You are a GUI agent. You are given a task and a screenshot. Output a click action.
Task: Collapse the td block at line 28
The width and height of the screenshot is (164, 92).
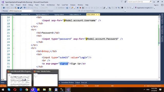[14, 54]
